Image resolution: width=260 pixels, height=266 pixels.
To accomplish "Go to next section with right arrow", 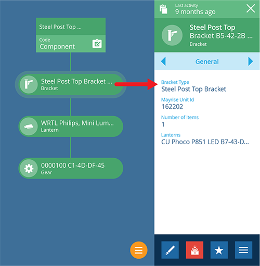I will 251,61.
